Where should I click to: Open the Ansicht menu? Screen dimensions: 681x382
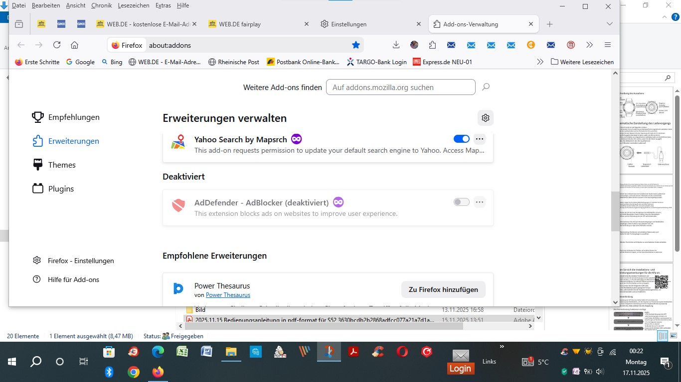click(76, 5)
